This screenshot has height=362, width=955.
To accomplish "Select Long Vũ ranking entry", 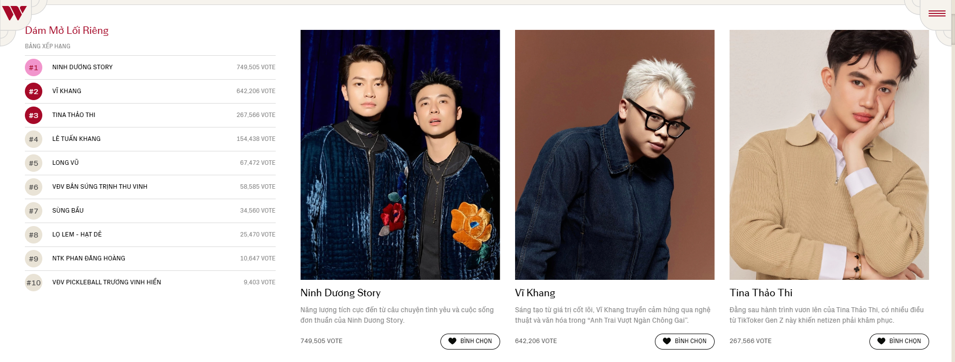I will [x=150, y=163].
